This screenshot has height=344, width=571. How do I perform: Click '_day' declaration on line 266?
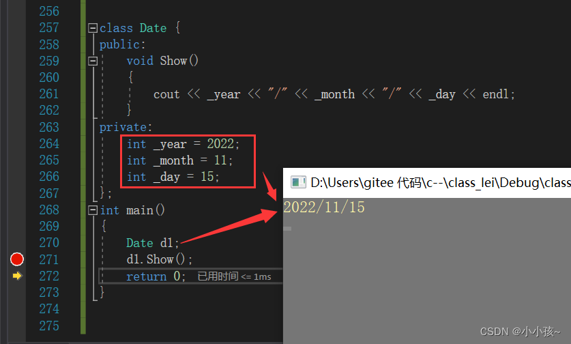point(166,177)
